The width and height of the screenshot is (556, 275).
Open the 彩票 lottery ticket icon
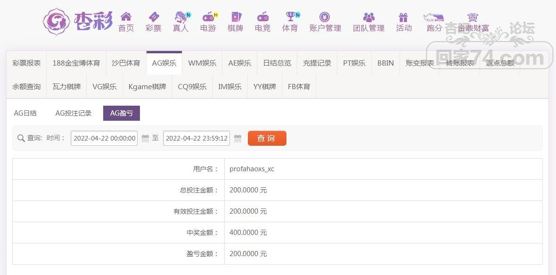(x=153, y=17)
